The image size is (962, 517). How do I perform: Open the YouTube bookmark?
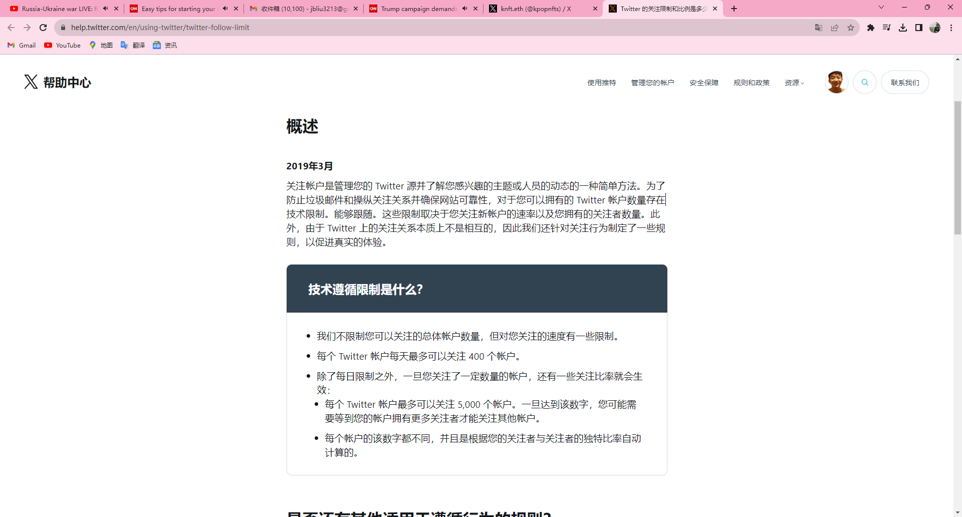click(x=62, y=45)
